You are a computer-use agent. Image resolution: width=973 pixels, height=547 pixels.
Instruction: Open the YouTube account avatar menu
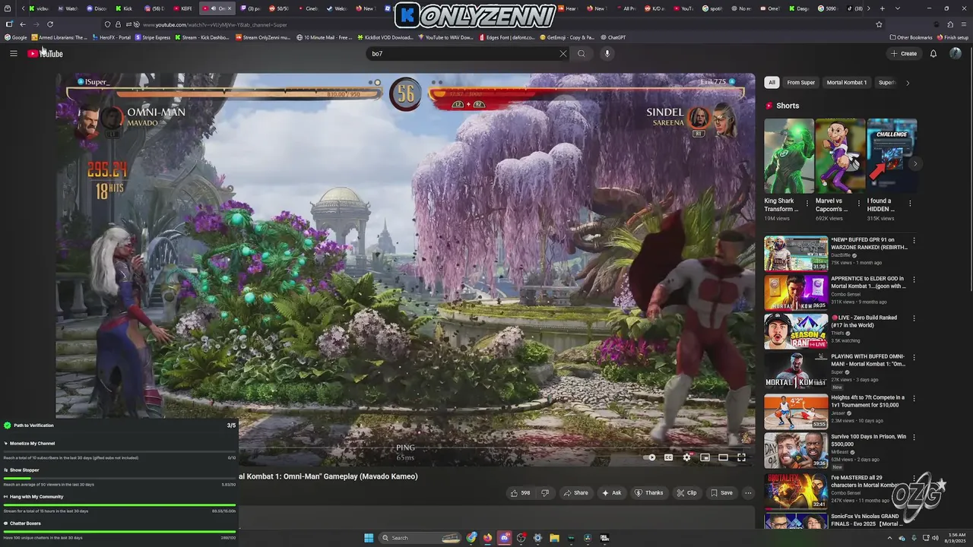(956, 53)
